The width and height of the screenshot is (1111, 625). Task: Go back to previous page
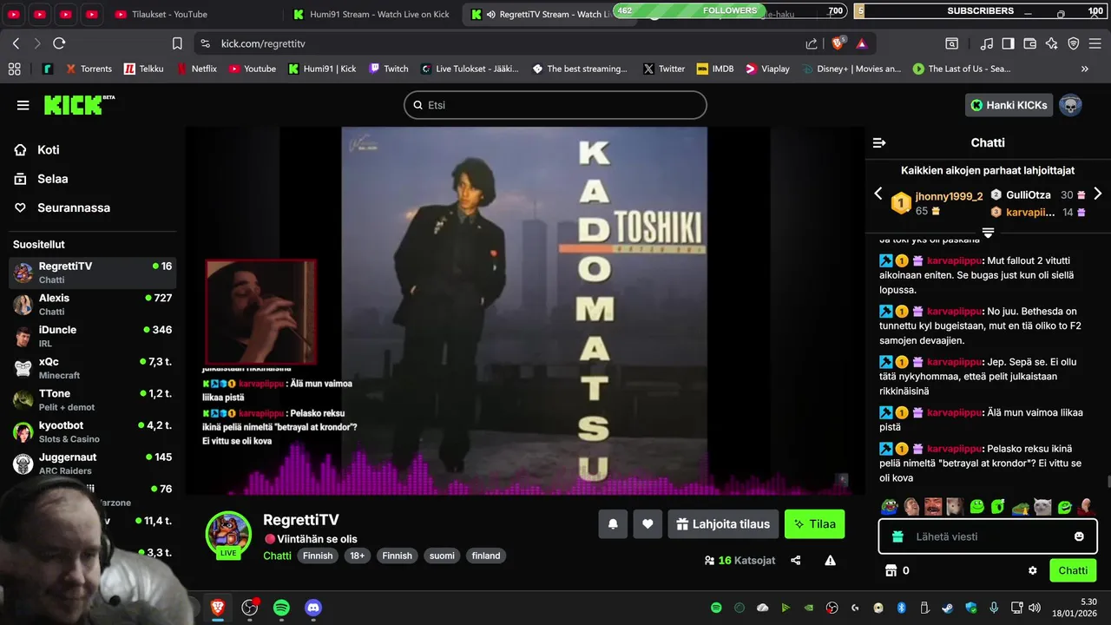[x=16, y=43]
